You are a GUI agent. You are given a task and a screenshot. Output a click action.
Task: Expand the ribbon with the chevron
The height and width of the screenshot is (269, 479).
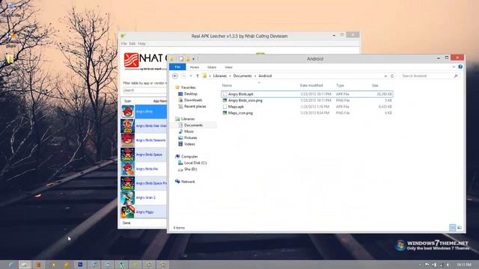click(x=454, y=67)
